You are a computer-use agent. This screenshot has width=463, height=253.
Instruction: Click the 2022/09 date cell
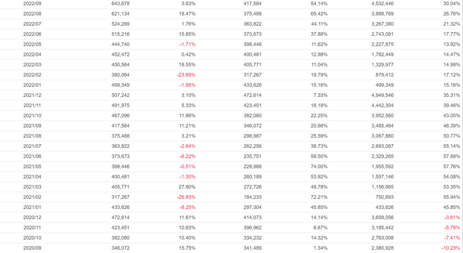32,4
